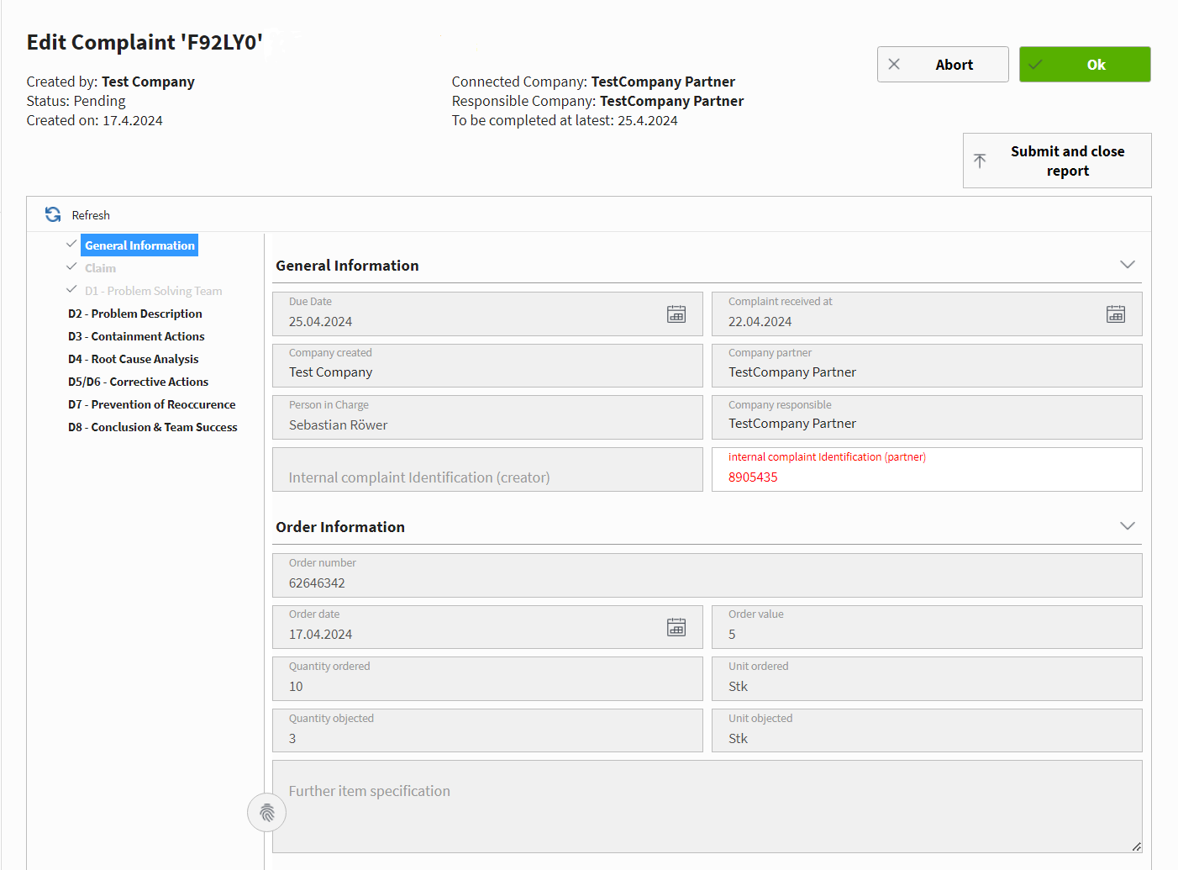Select General Information in the navigation
Screen dimensions: 1178x870
[139, 245]
